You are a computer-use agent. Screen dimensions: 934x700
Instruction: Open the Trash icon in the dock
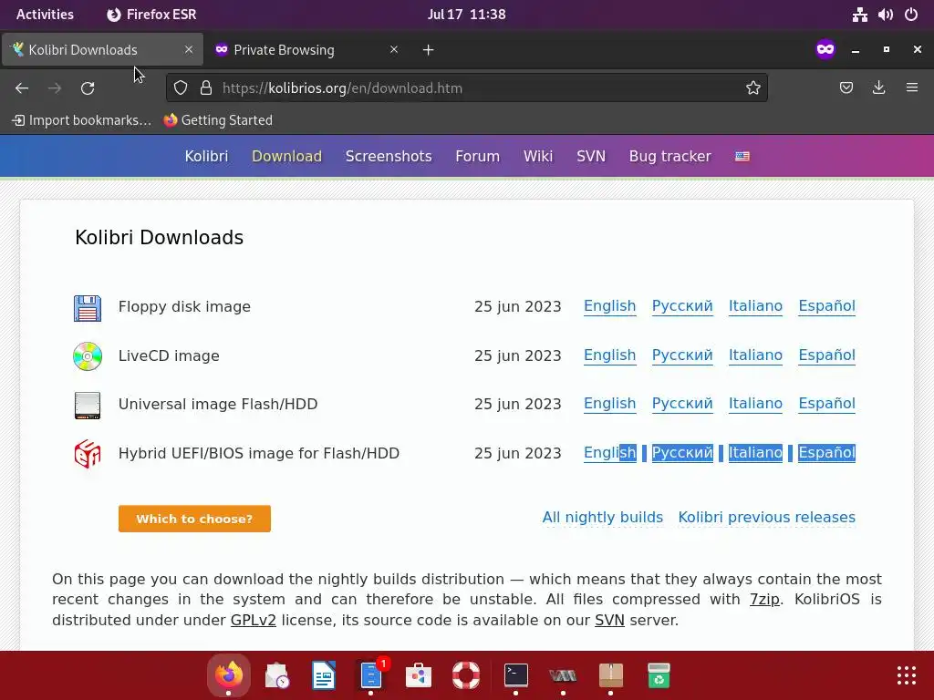point(659,675)
